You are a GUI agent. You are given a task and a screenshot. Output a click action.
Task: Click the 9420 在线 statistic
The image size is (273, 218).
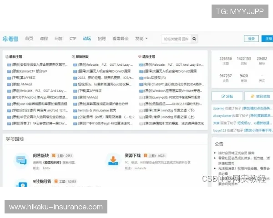point(244,78)
